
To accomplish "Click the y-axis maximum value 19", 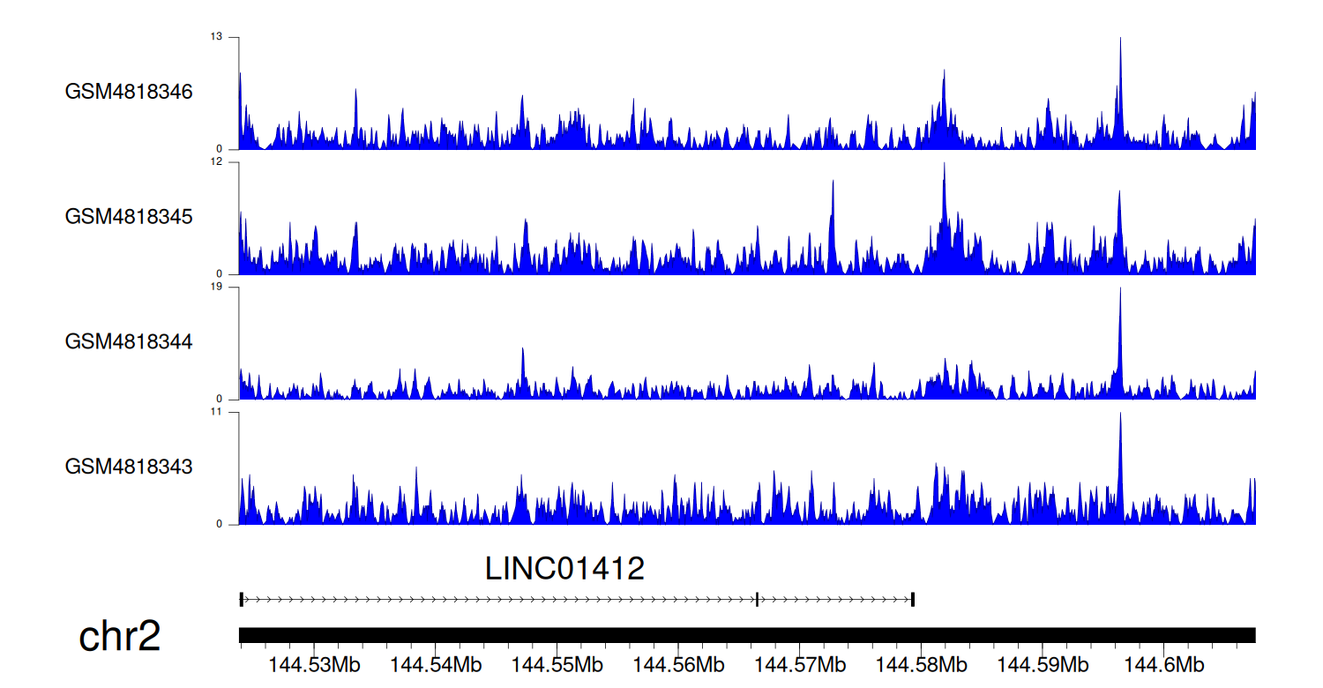I will pos(216,288).
